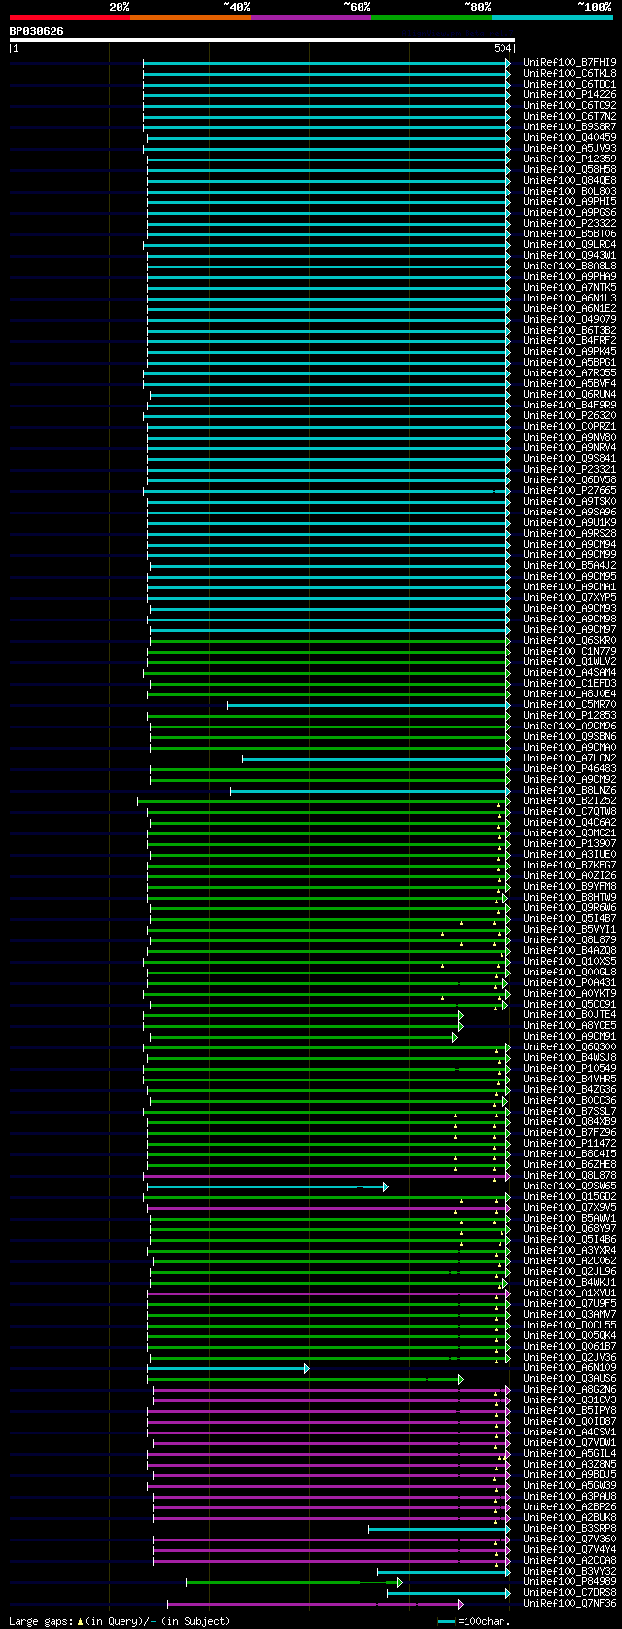Select the UniRef100_Q6SKR0 label

(x=570, y=640)
